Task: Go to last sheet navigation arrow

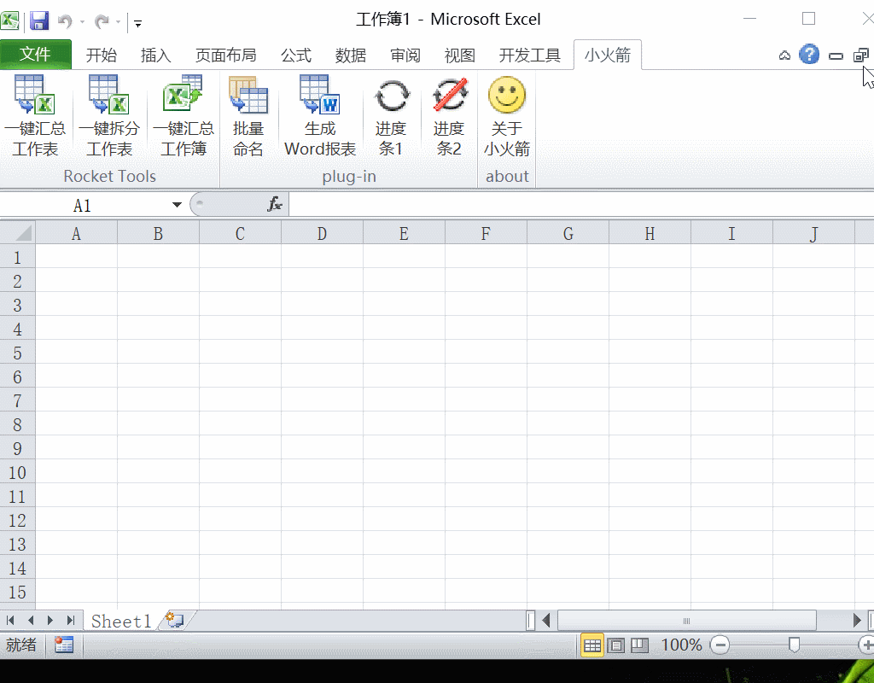Action: coord(70,620)
